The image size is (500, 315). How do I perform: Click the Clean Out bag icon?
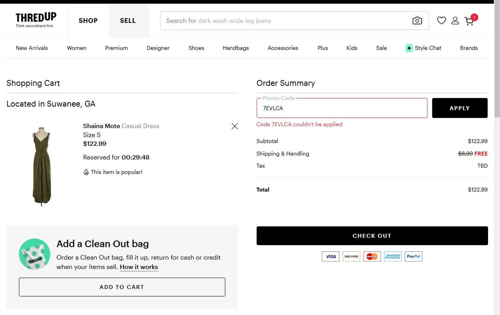pyautogui.click(x=35, y=254)
